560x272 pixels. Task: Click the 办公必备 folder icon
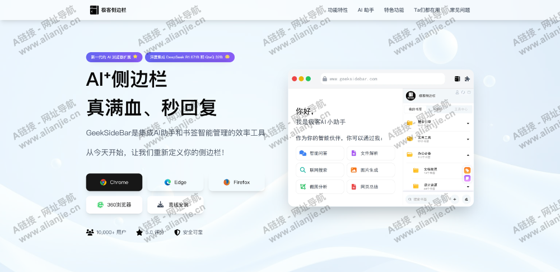click(x=410, y=155)
